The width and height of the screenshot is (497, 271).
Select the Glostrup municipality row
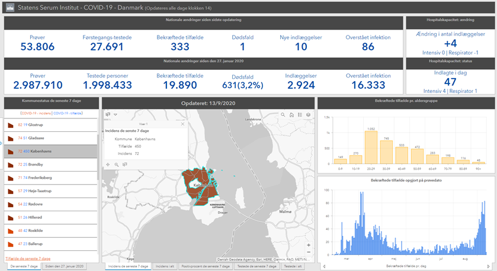(x=51, y=125)
